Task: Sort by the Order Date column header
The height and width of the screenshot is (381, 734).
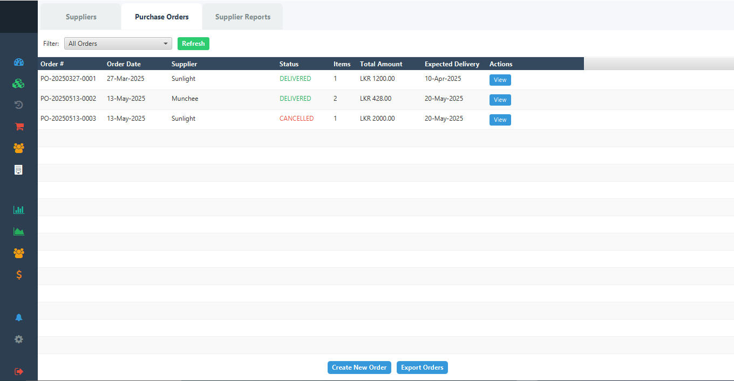Action: tap(137, 64)
